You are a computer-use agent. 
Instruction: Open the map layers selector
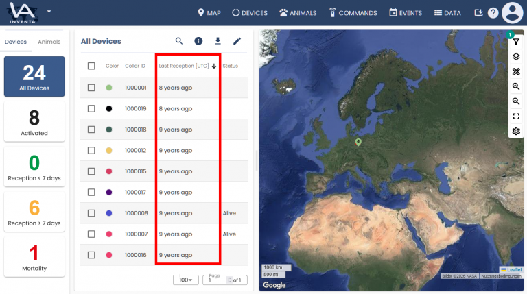click(516, 57)
